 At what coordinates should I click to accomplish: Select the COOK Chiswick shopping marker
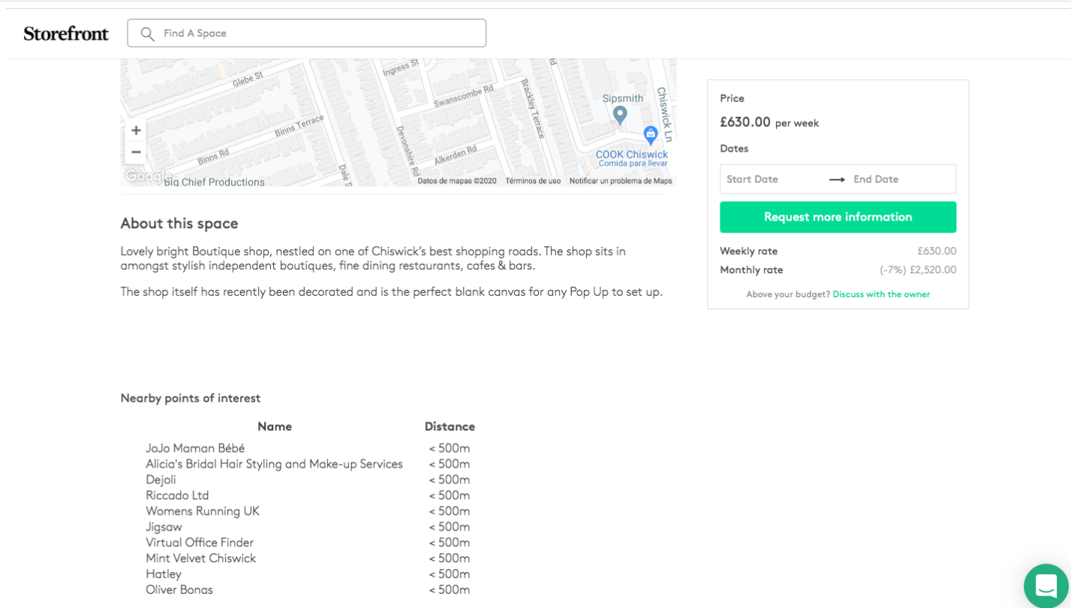tap(650, 134)
